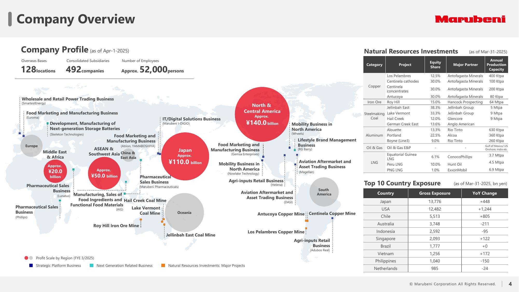Click the "Vietnam" country row

(435, 254)
